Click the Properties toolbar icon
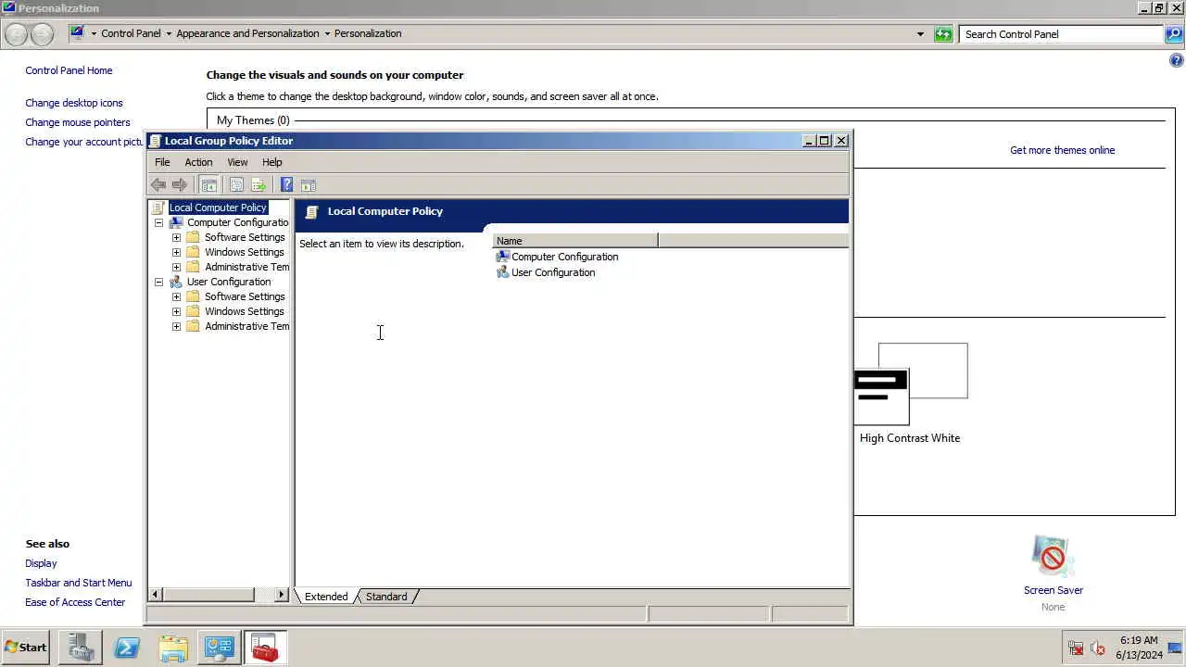 pyautogui.click(x=236, y=185)
